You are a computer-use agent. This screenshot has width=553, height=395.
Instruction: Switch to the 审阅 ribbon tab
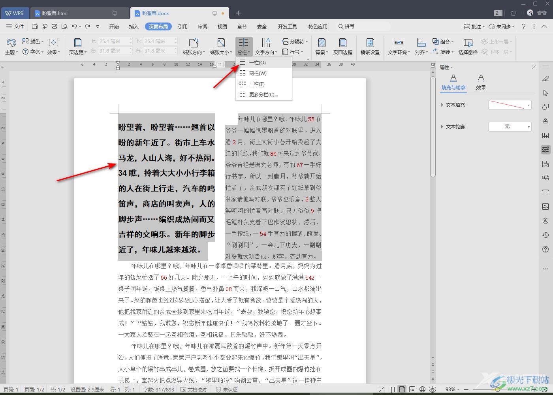point(203,26)
